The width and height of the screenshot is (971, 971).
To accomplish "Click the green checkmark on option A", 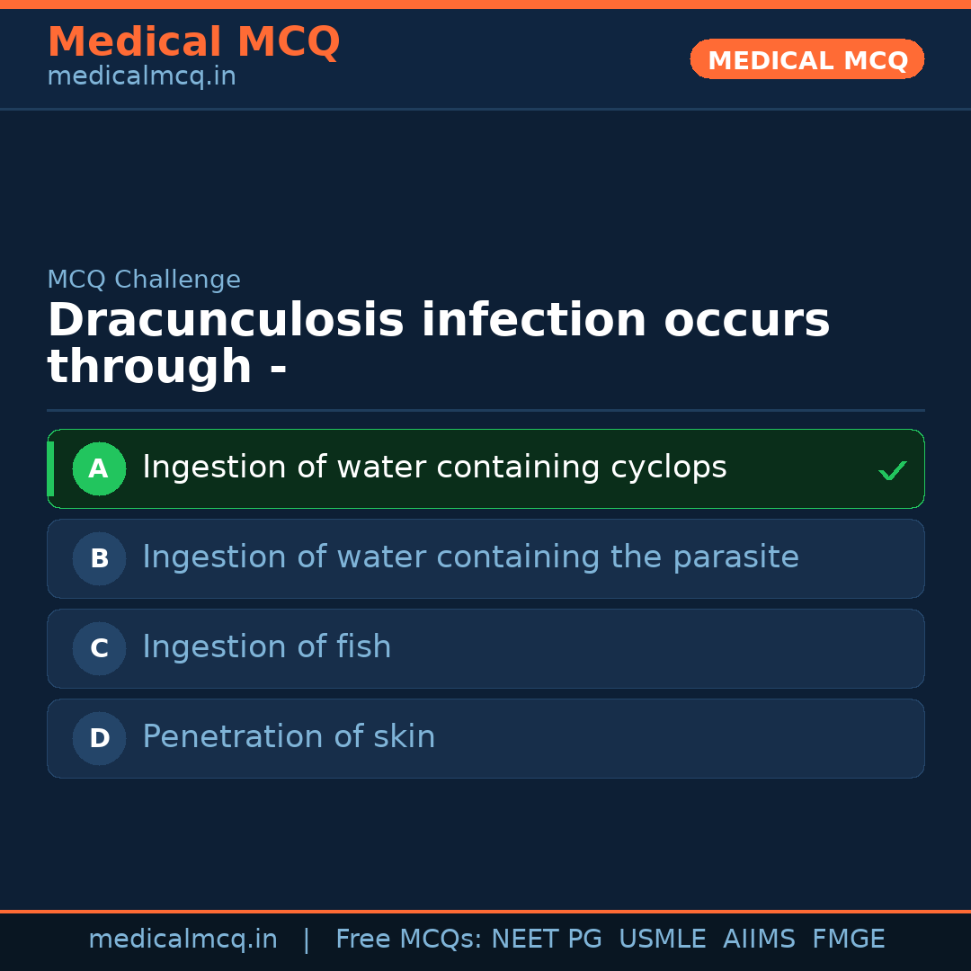I will 892,470.
